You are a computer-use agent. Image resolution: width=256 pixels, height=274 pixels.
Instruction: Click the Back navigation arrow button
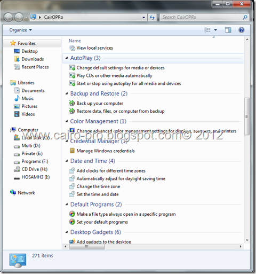(x=9, y=18)
